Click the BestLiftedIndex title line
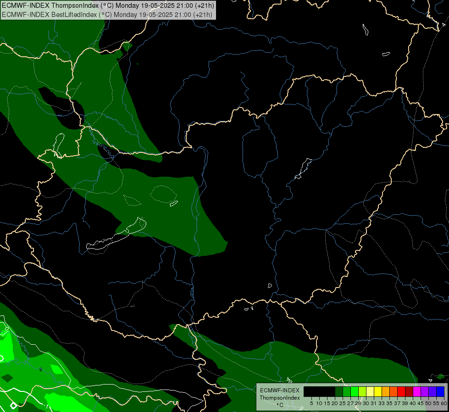This screenshot has width=449, height=412. click(x=107, y=15)
